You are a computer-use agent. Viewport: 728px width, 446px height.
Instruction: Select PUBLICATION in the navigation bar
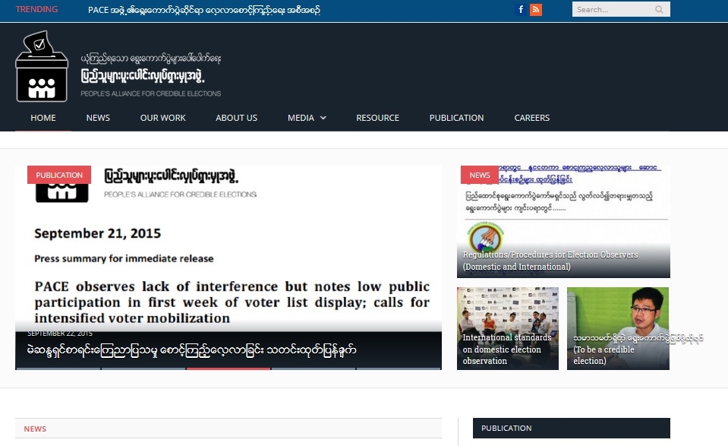pyautogui.click(x=456, y=118)
